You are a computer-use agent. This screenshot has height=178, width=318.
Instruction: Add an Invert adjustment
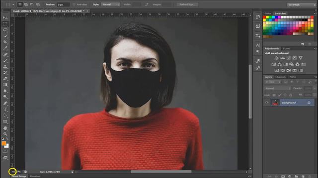277,70
